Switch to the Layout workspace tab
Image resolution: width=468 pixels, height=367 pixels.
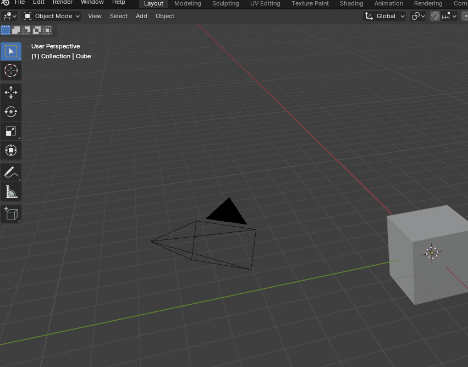click(153, 4)
